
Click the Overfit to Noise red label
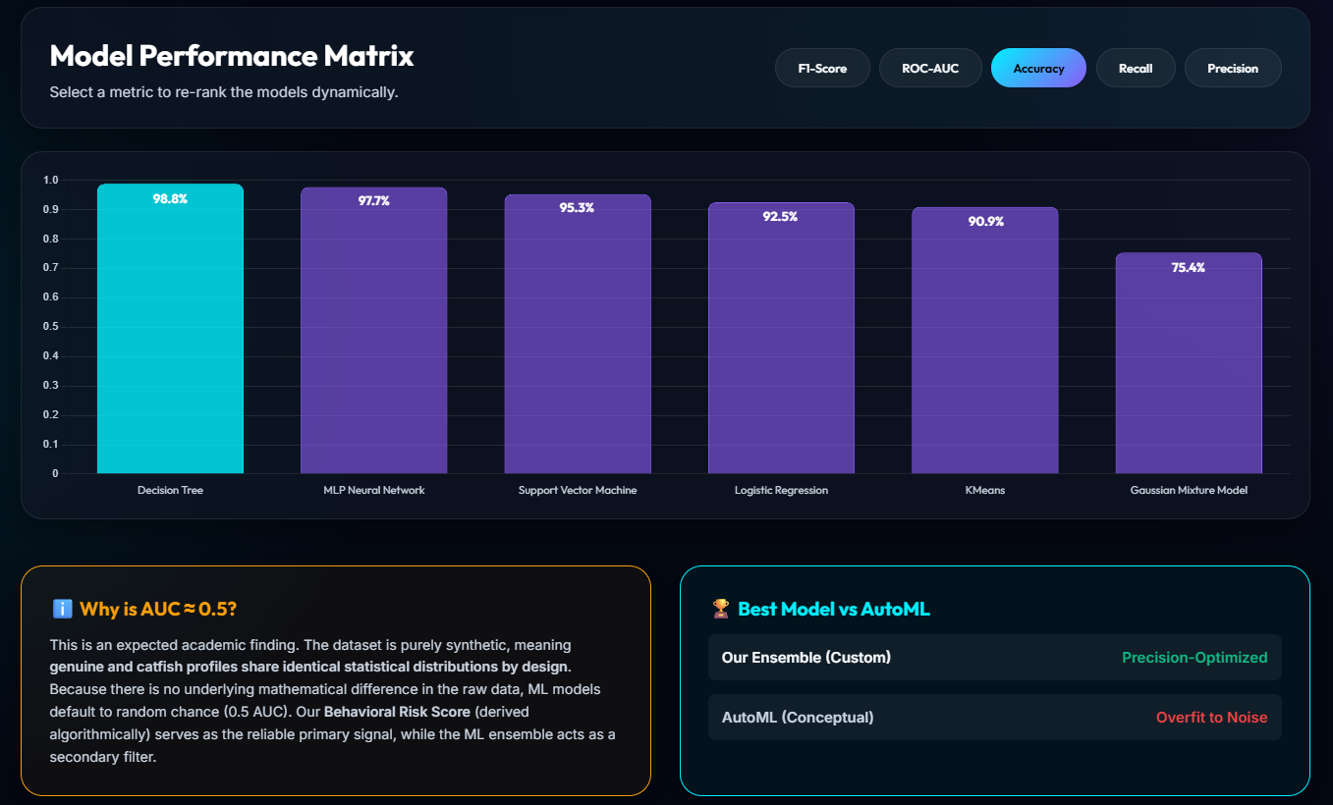pos(1211,718)
